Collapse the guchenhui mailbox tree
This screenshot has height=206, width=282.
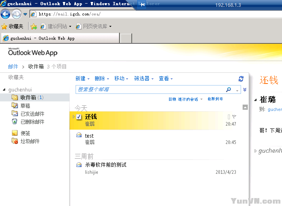[x=4, y=89]
